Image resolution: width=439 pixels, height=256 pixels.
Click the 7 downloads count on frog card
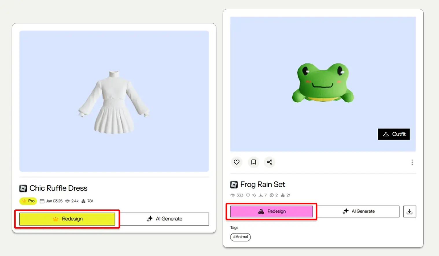coord(263,195)
